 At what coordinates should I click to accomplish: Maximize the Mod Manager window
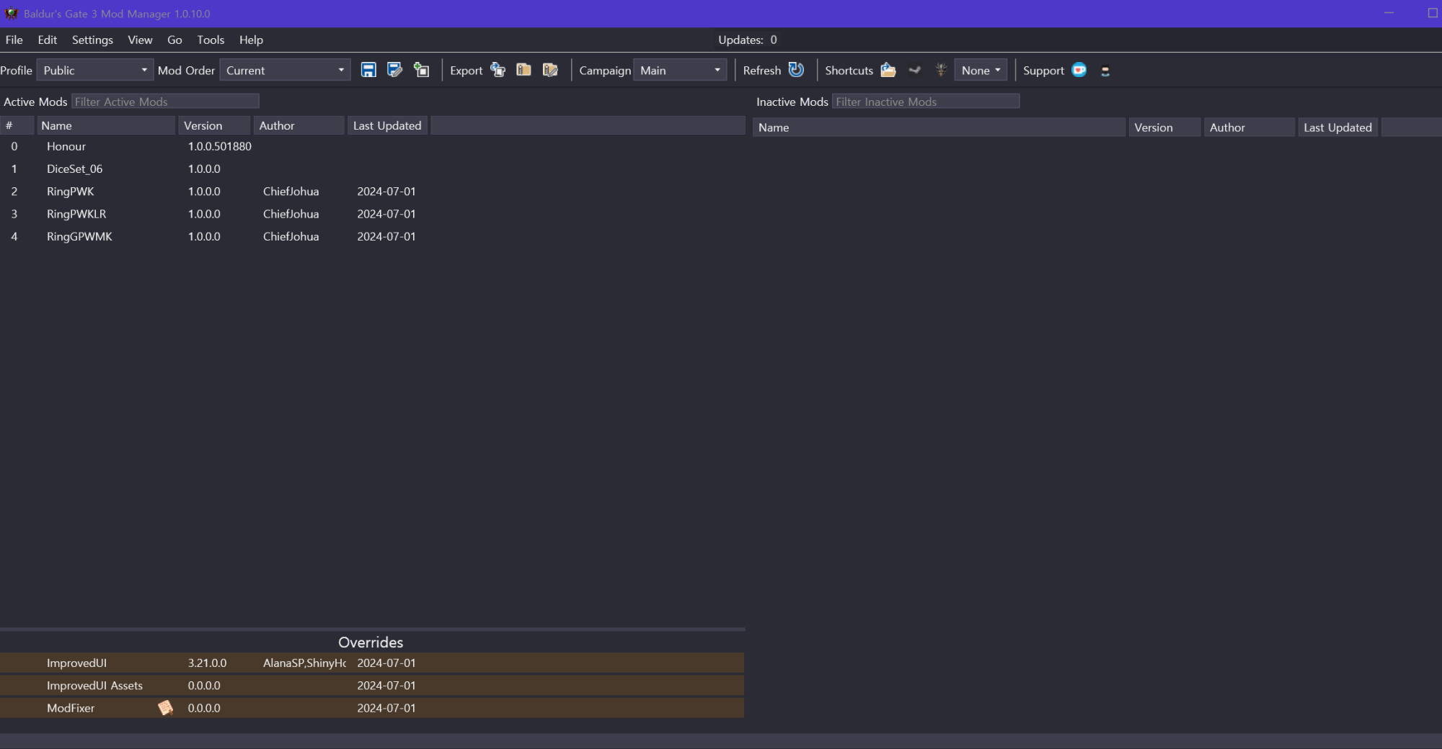[1432, 13]
